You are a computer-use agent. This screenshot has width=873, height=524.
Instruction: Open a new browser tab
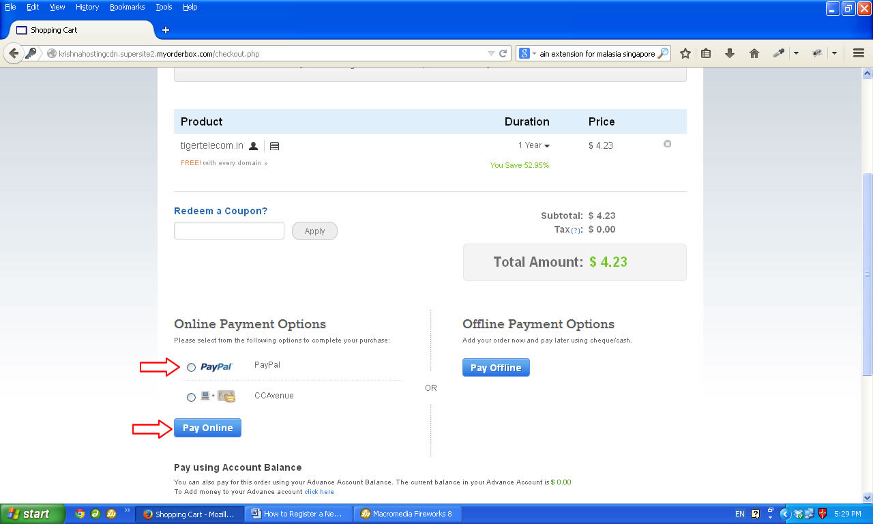point(165,30)
